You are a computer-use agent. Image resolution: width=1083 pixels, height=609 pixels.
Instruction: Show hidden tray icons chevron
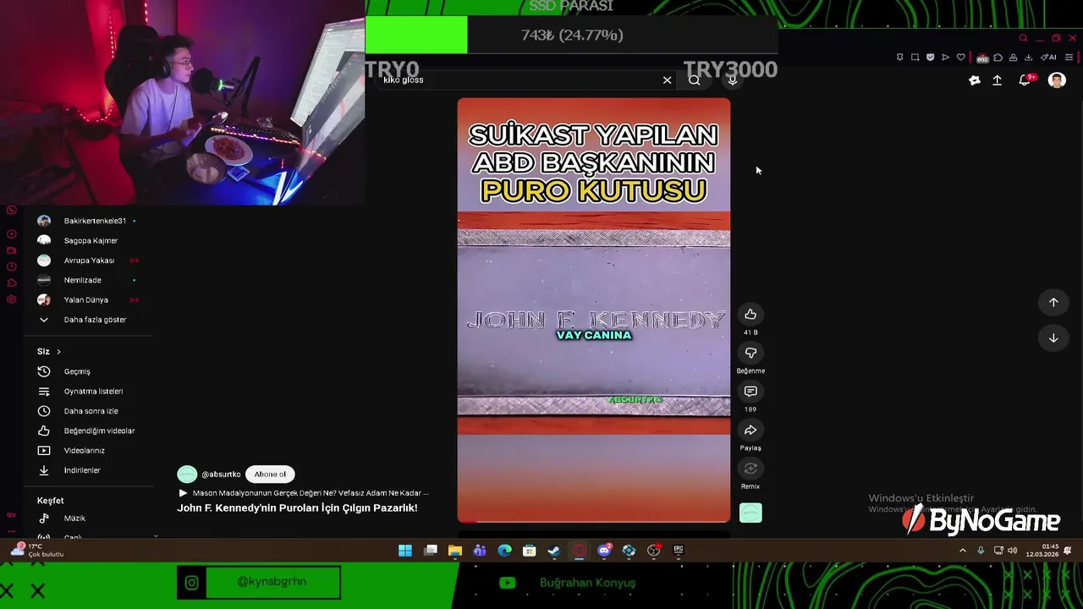(962, 551)
